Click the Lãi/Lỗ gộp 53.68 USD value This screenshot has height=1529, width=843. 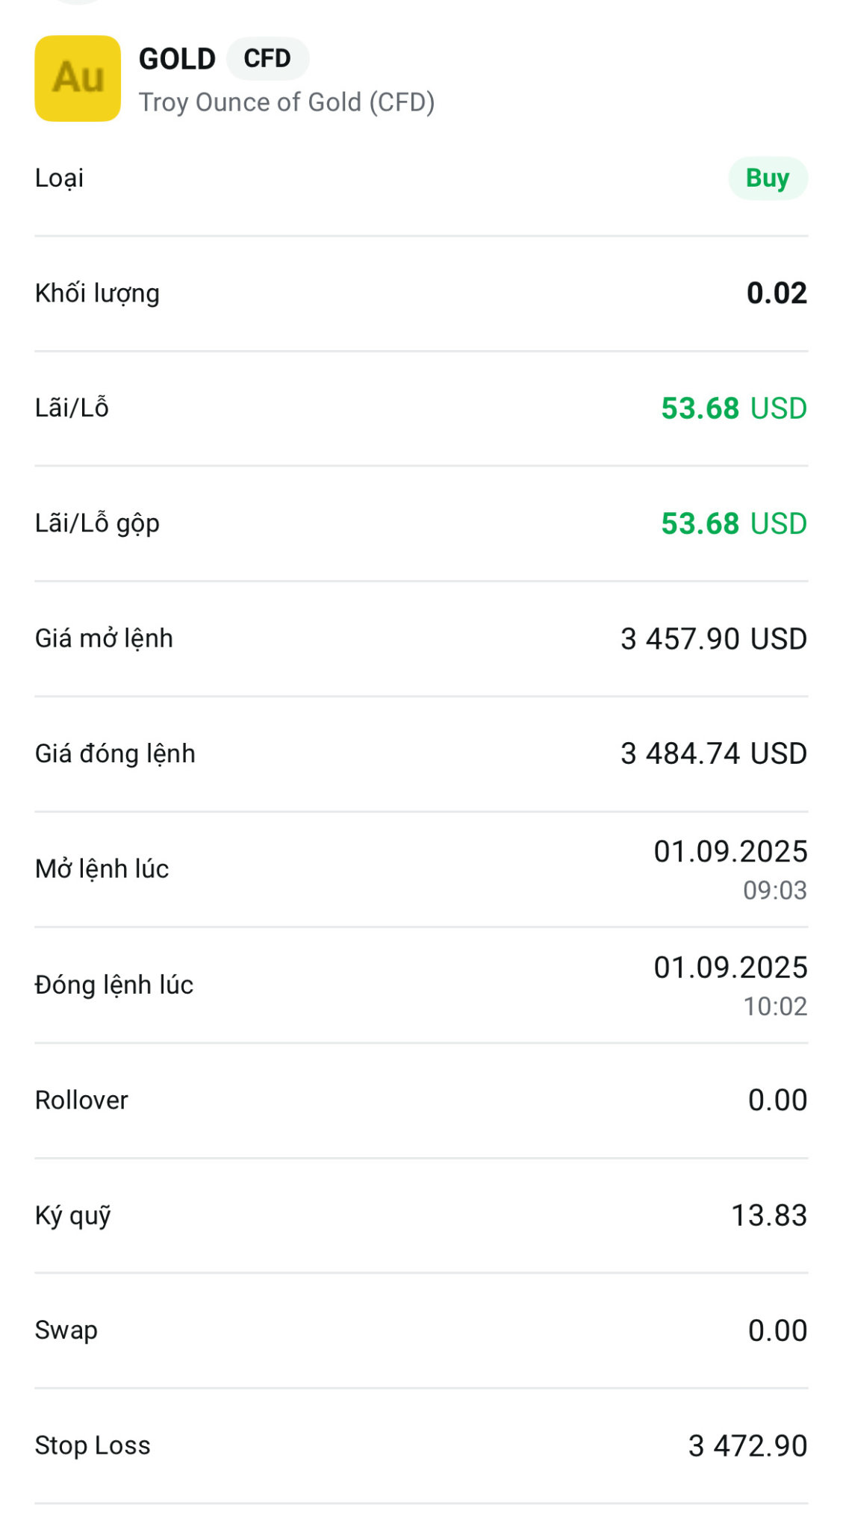click(x=733, y=524)
